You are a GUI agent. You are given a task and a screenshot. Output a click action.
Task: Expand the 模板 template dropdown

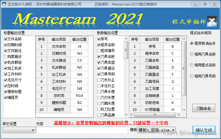(x=157, y=130)
